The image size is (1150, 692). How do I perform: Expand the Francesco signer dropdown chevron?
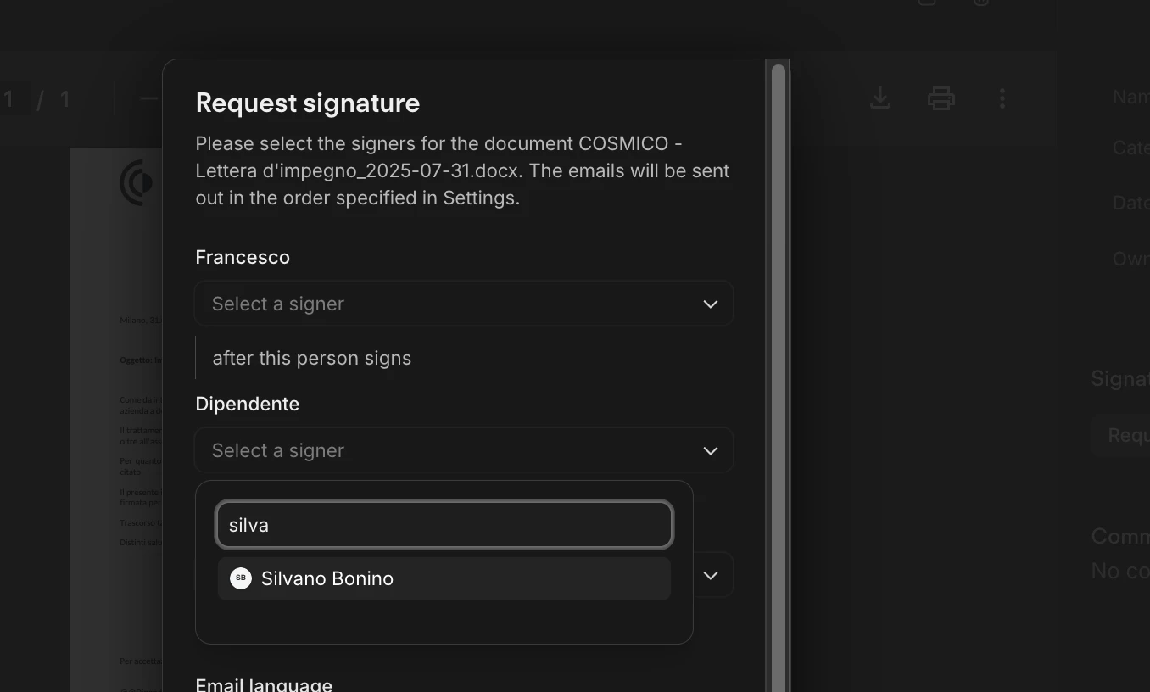(711, 304)
